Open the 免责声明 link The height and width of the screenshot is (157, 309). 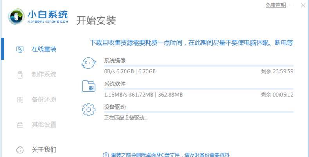(x=275, y=5)
